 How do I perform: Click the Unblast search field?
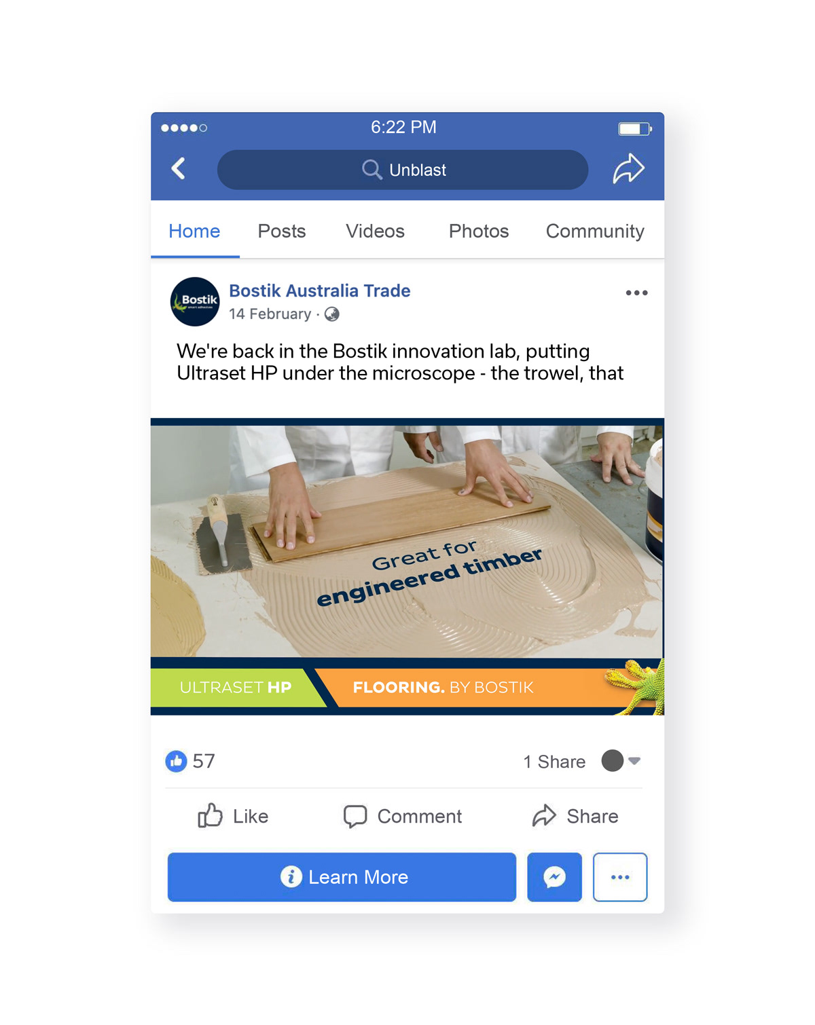(x=403, y=170)
